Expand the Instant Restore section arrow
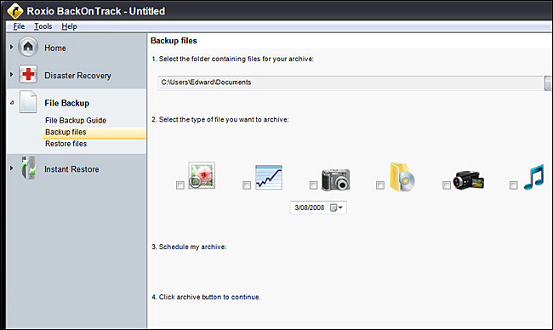This screenshot has height=330, width=553. [11, 168]
